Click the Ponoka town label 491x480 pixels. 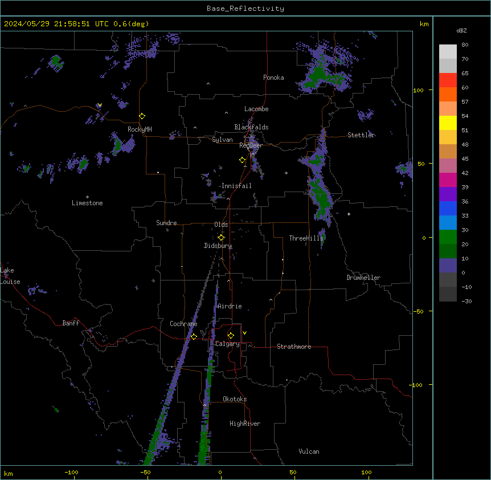tap(273, 78)
